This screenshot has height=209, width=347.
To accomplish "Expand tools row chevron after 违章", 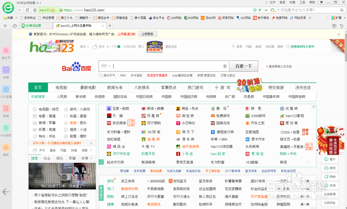I will (x=91, y=150).
